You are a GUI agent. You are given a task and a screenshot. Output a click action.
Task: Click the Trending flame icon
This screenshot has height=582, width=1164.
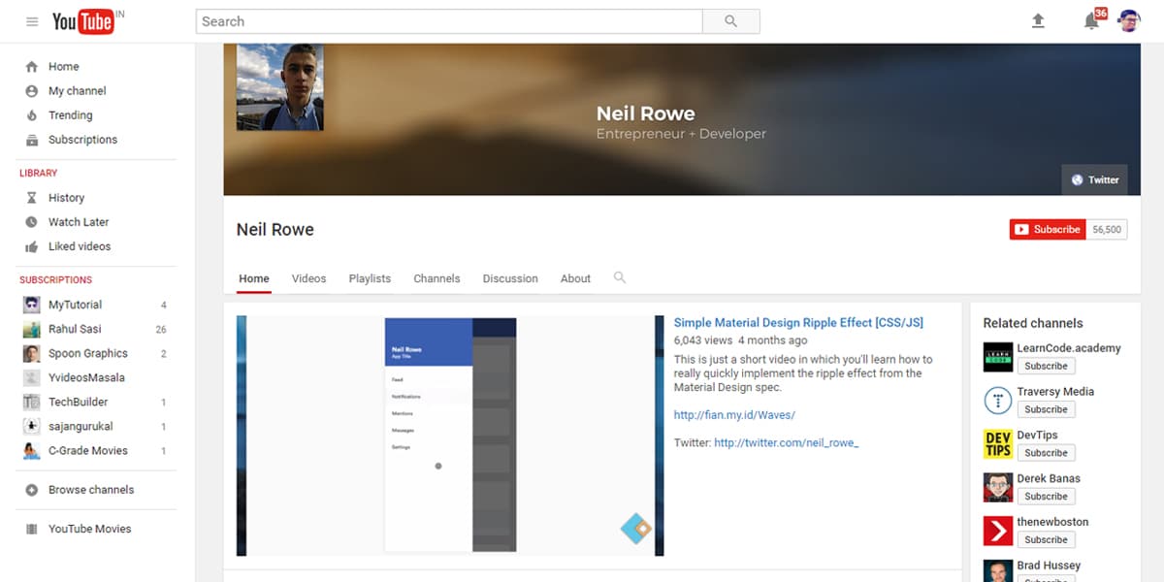point(32,115)
